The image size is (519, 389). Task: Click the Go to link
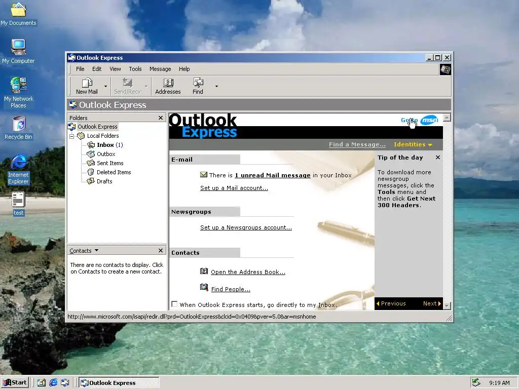410,120
